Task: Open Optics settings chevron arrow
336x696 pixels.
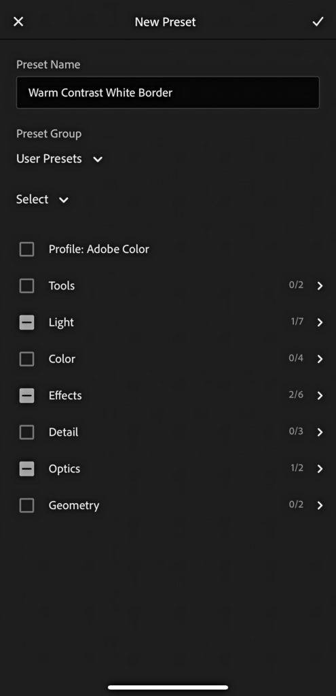Action: (x=320, y=469)
